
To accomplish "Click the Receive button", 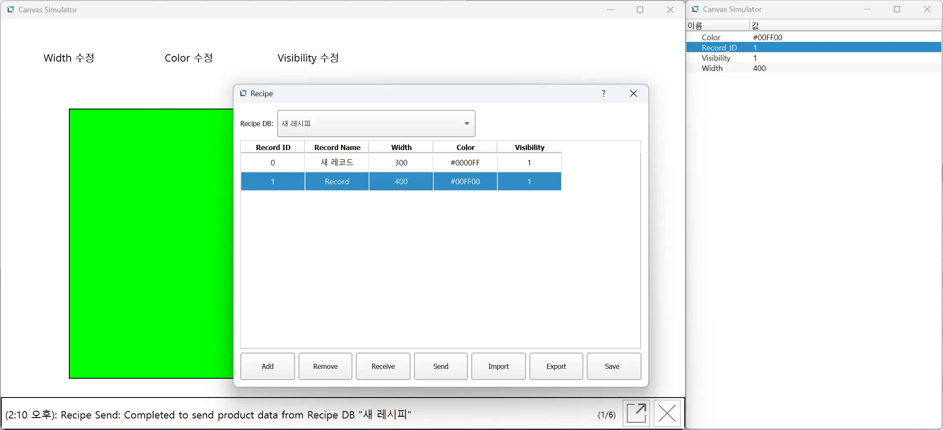I will 383,366.
